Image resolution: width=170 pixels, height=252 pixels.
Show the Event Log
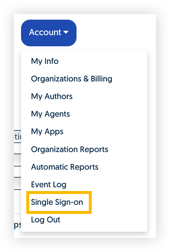48,185
